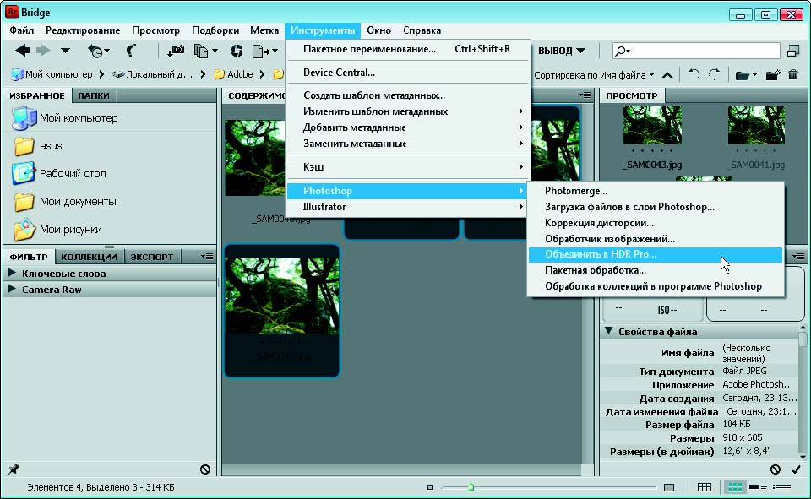Click Get photos from camera icon

click(x=176, y=51)
